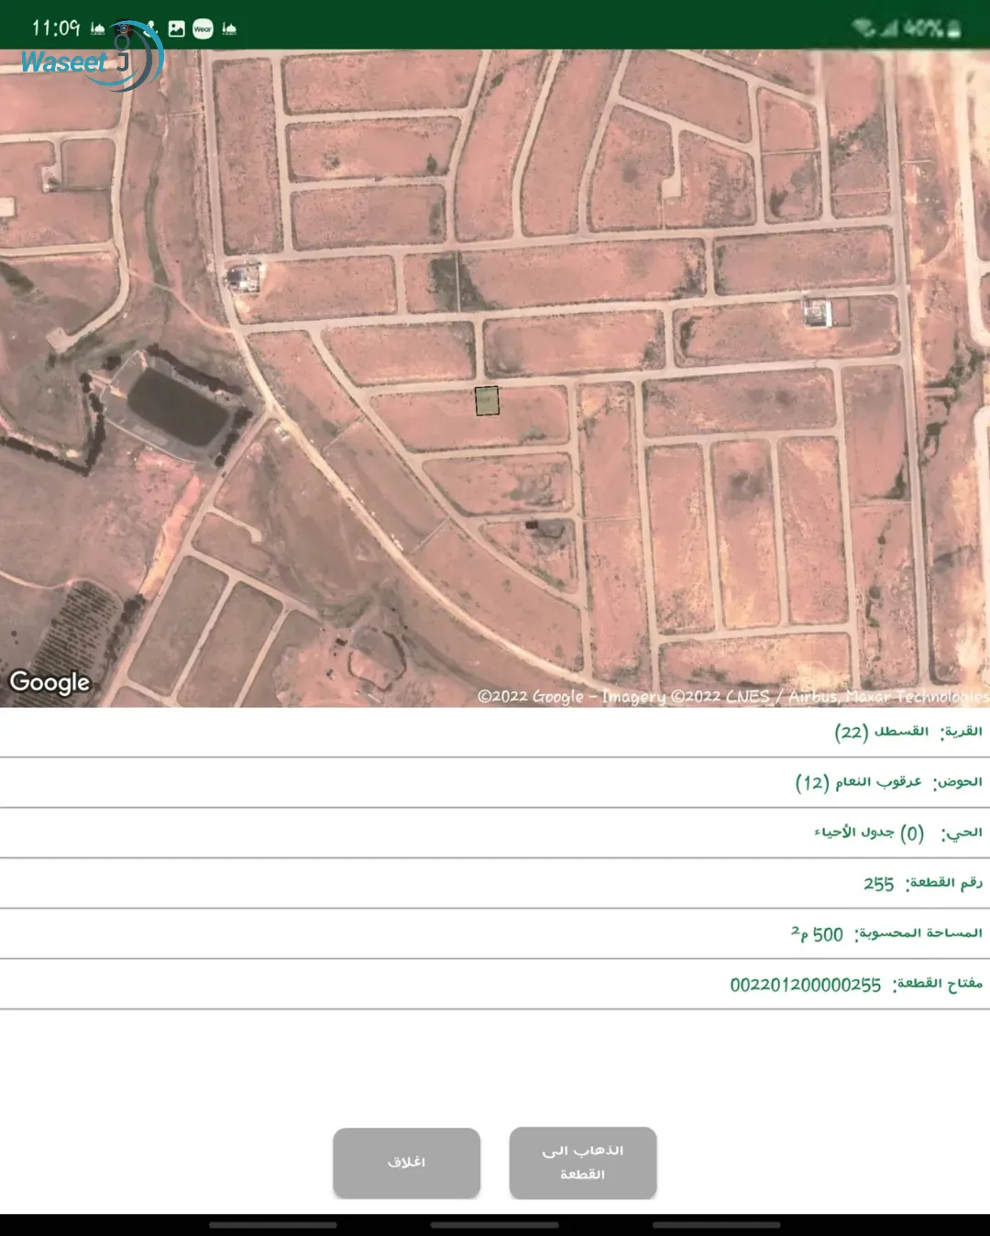The height and width of the screenshot is (1236, 990).
Task: Tap the neighborhood value (0) جدول الأحياء
Action: click(869, 833)
